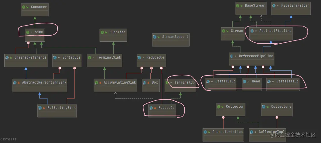Click the class icon on the Box node
321x143 pixels.
[x=144, y=83]
